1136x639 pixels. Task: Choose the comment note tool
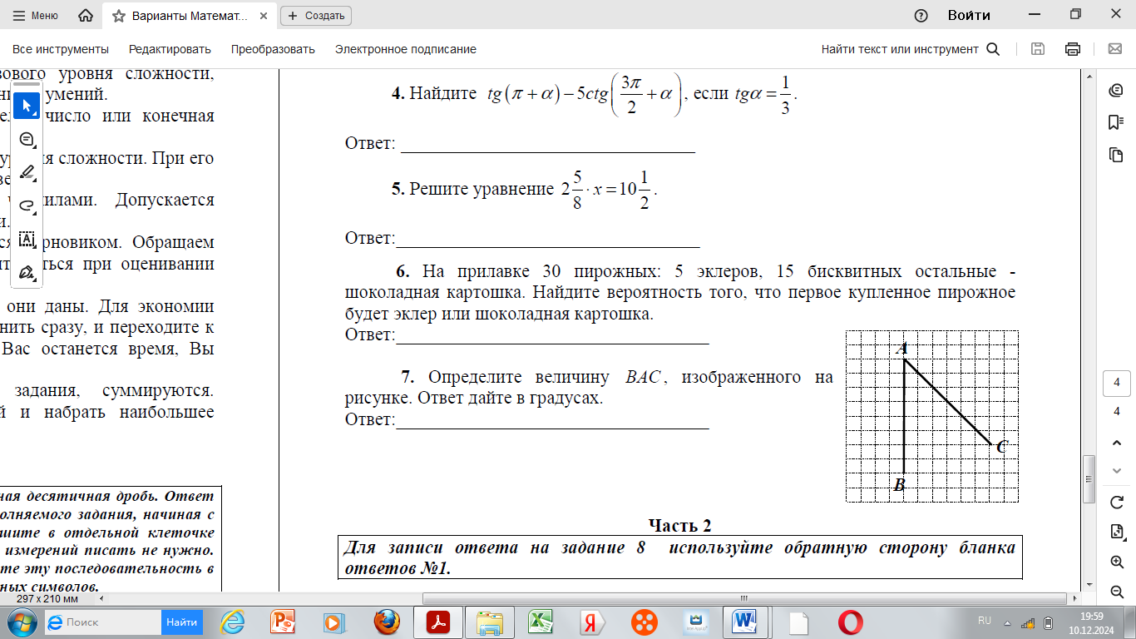27,139
